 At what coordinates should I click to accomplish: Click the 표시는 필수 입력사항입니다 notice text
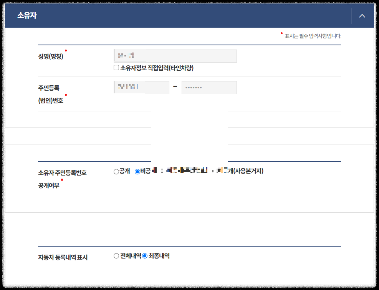click(313, 36)
